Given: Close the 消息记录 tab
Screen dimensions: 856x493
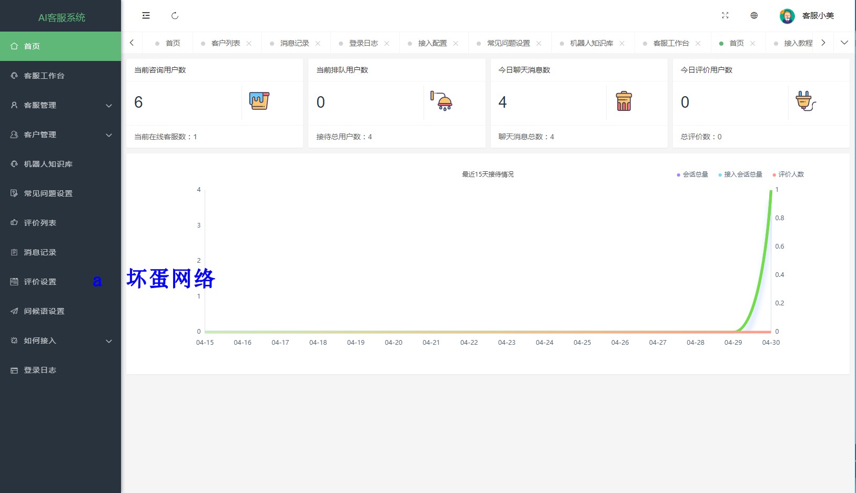Looking at the screenshot, I should tap(318, 43).
